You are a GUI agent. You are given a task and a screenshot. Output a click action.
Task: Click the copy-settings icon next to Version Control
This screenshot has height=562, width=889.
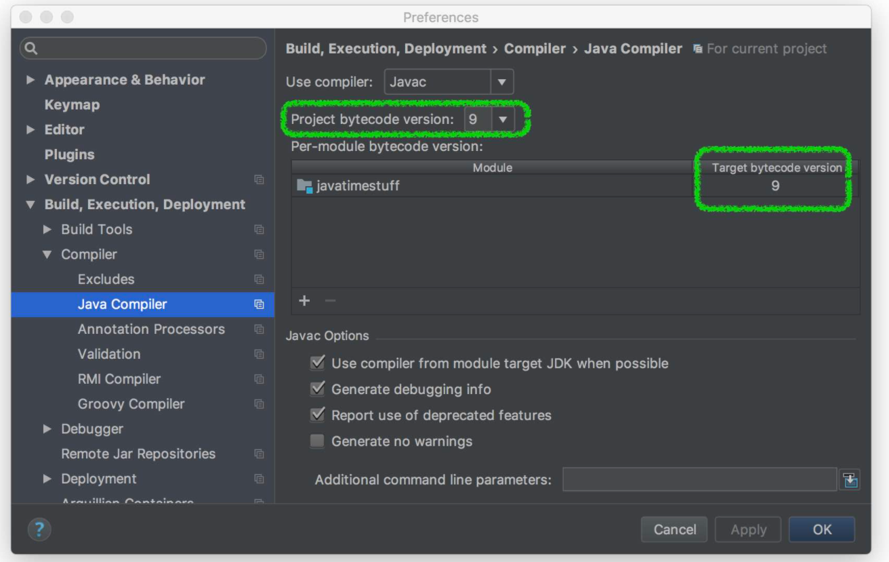coord(259,179)
